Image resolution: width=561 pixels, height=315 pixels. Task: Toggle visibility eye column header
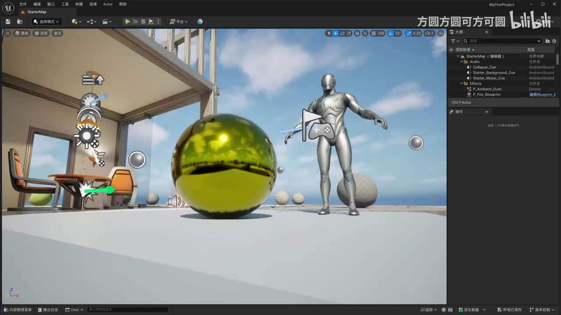pyautogui.click(x=451, y=50)
